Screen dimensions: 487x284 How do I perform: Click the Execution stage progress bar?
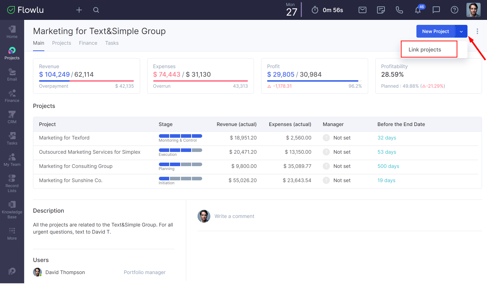(181, 150)
